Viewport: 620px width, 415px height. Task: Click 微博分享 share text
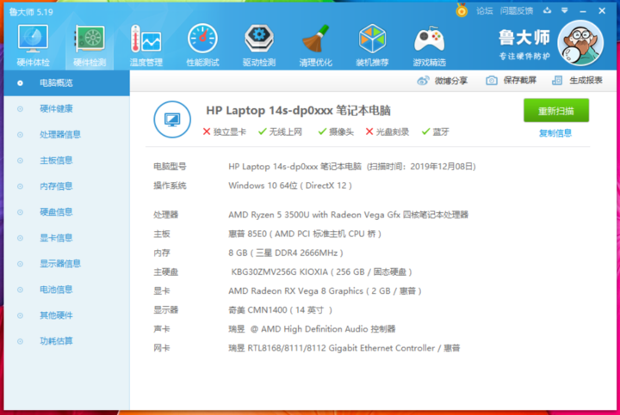[x=451, y=81]
